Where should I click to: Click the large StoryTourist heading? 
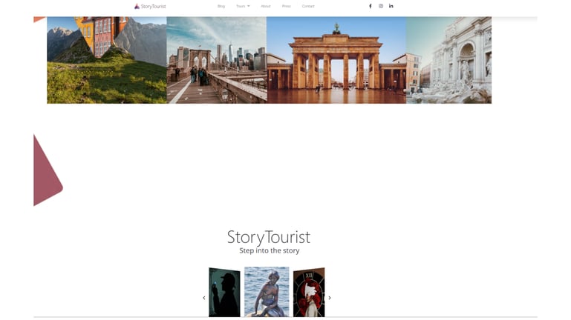click(269, 237)
